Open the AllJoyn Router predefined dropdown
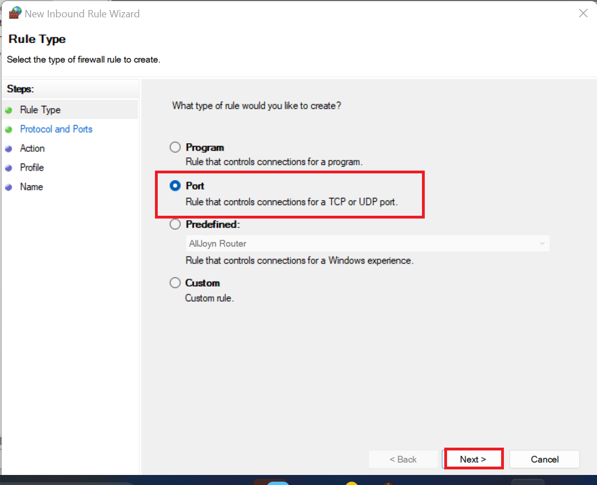 click(367, 243)
